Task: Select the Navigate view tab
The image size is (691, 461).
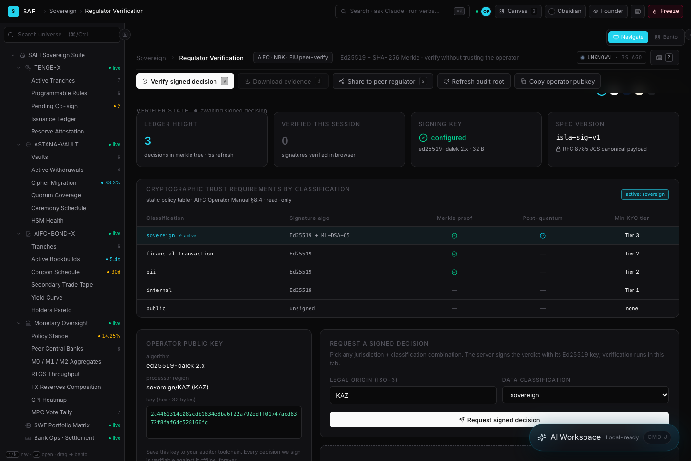Action: [628, 37]
